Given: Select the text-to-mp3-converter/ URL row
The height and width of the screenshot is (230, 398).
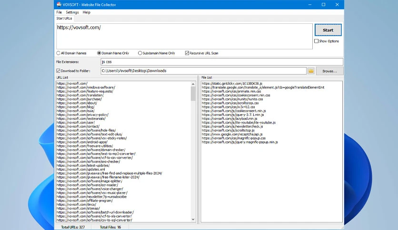Looking at the screenshot, I should 96,154.
